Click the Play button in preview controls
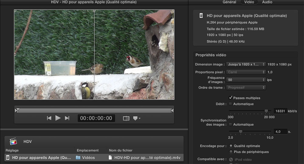 tap(58, 118)
